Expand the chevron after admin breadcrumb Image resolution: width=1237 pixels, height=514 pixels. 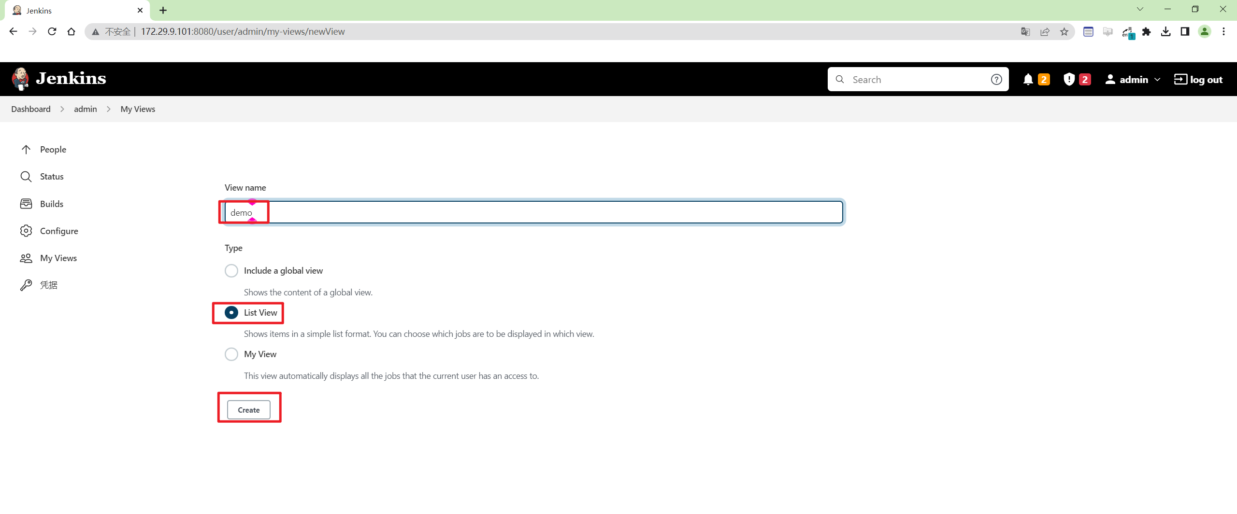109,109
